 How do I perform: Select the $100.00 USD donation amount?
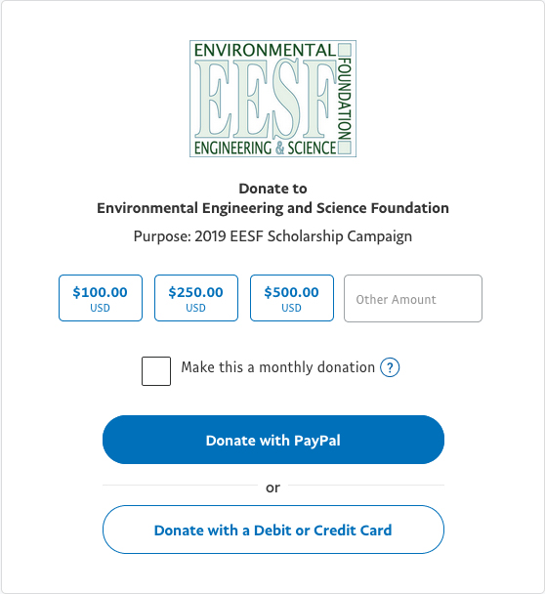point(101,298)
